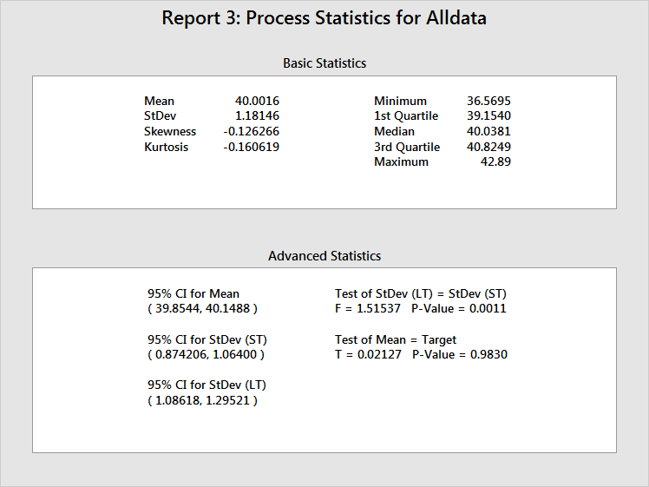Image resolution: width=649 pixels, height=487 pixels.
Task: Click the 1st Quartile value 39.1540
Action: point(488,116)
